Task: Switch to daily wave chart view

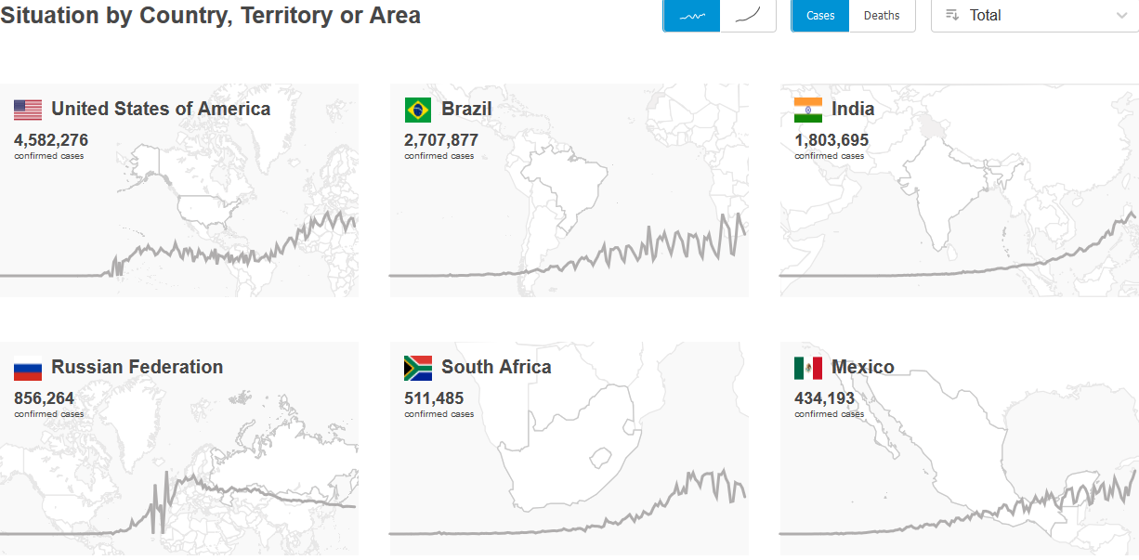Action: (x=692, y=16)
